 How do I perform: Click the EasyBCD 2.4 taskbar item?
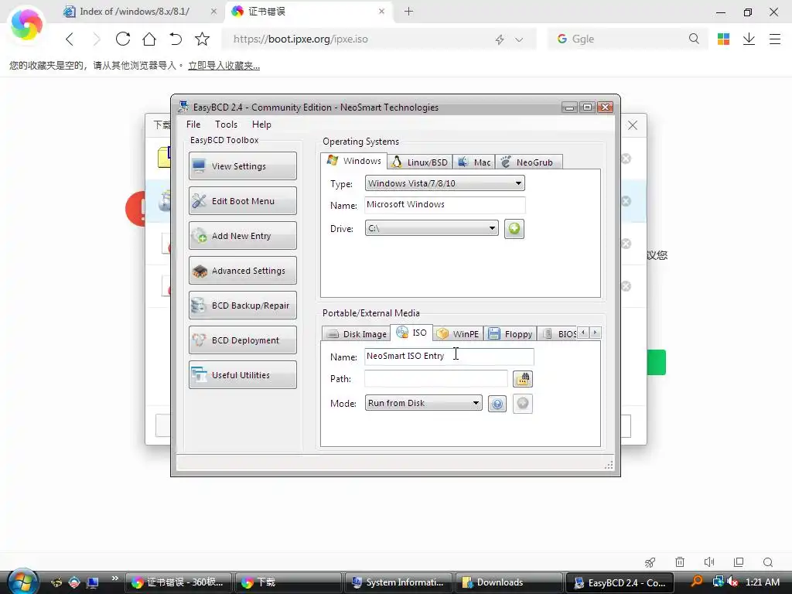click(620, 582)
